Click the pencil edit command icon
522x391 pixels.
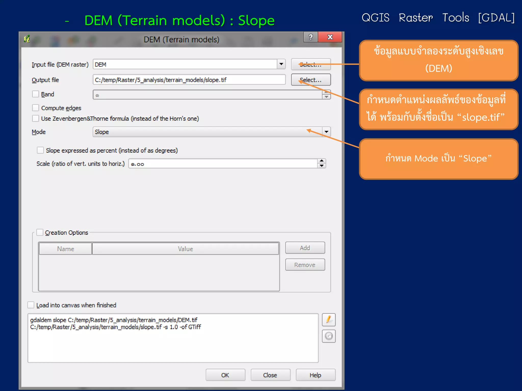pyautogui.click(x=329, y=319)
